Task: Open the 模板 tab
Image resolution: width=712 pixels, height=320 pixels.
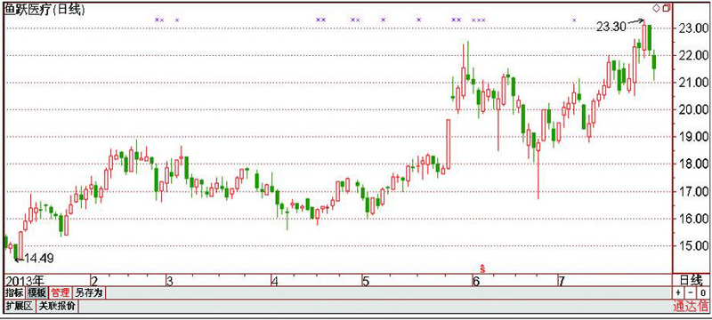Action: [x=36, y=292]
